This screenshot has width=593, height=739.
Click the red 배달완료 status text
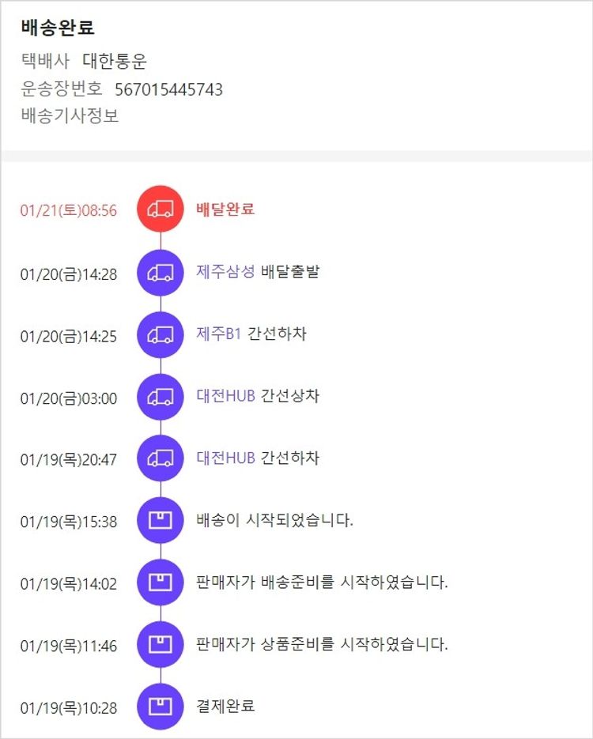[x=225, y=209]
